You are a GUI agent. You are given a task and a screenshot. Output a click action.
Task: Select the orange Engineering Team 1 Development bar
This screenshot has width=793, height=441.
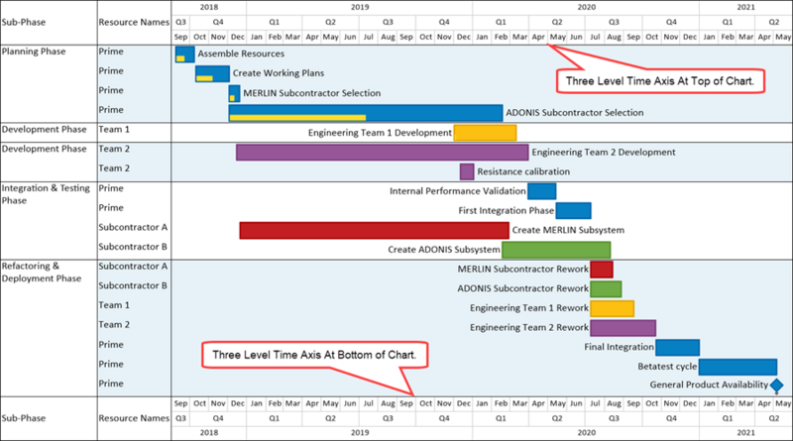pos(485,133)
